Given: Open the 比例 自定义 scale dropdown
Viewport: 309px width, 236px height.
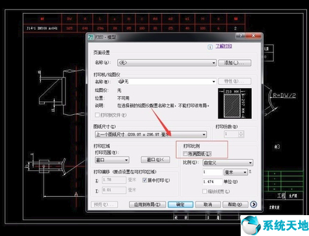Looking at the screenshot, I should coord(228,162).
